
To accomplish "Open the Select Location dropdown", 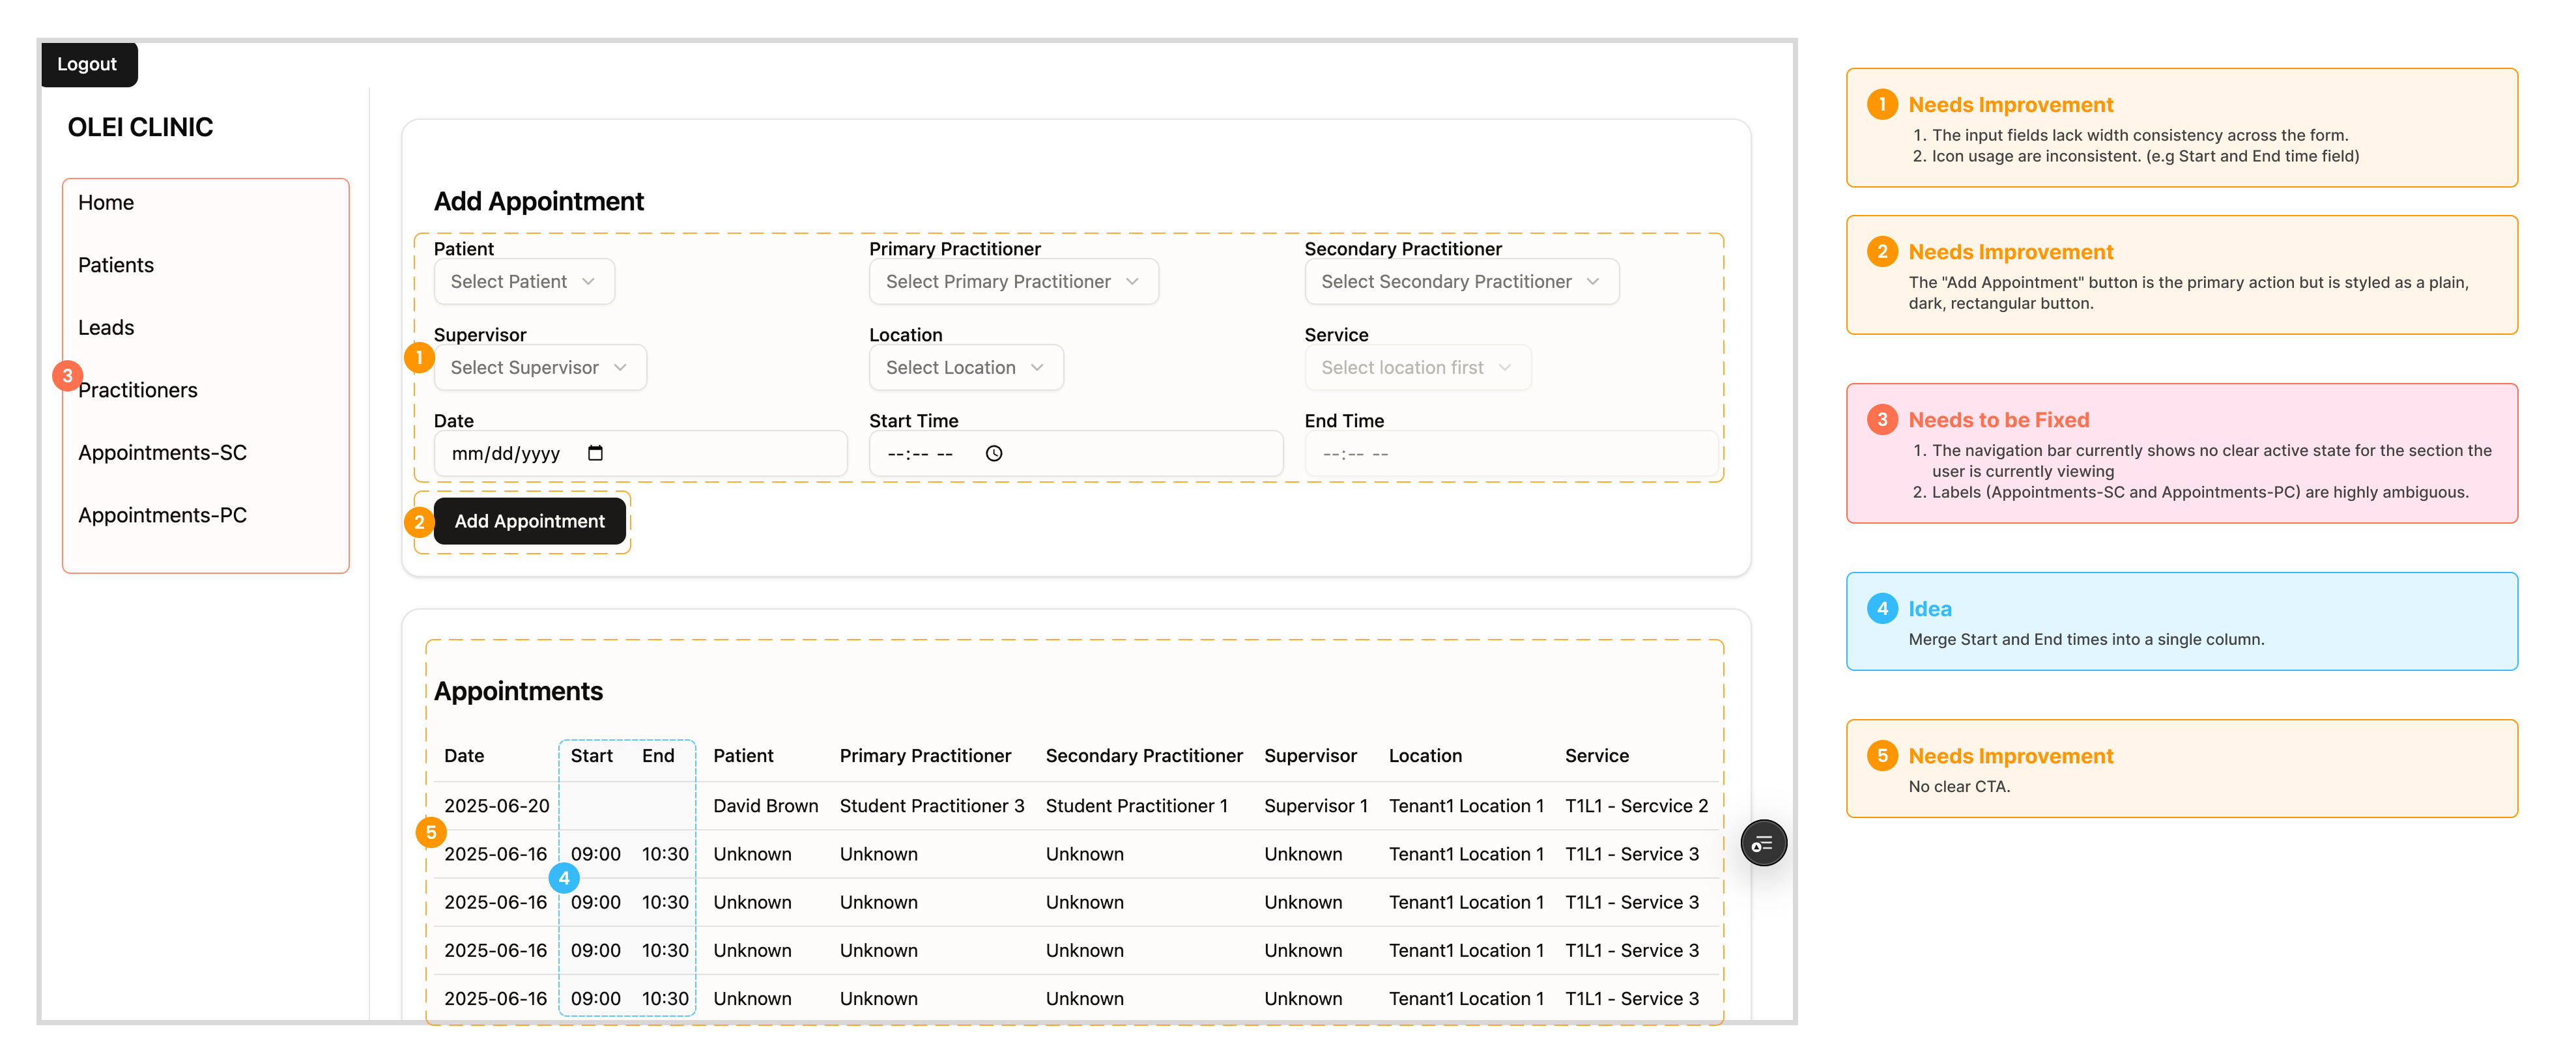I will tap(966, 368).
